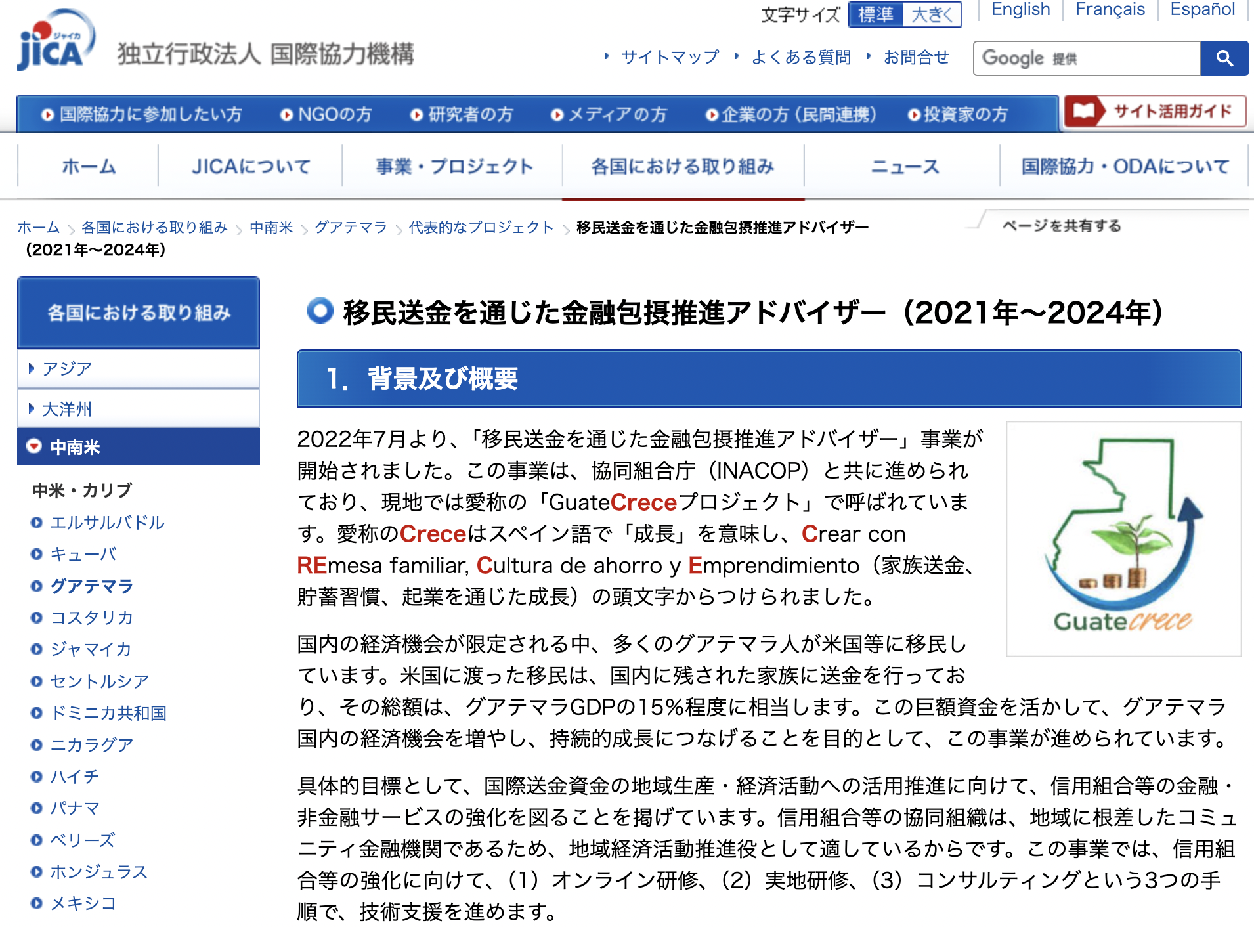This screenshot has width=1254, height=927.
Task: Collapse the 中南米 sidebar section
Action: pyautogui.click(x=139, y=446)
